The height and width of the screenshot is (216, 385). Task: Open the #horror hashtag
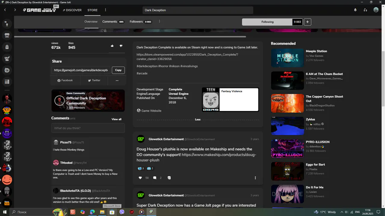coord(163,66)
